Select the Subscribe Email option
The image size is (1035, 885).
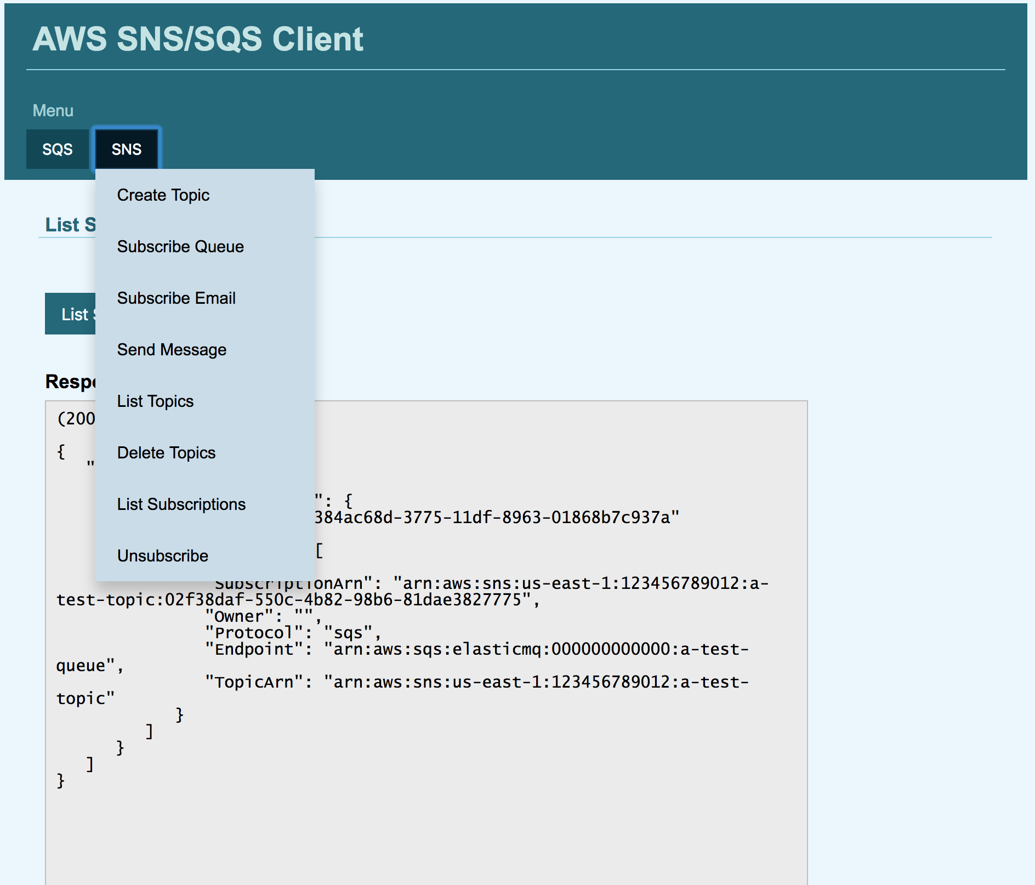176,298
